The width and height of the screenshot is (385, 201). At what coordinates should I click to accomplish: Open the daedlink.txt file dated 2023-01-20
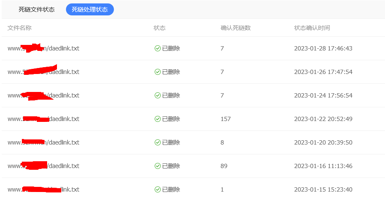pyautogui.click(x=43, y=142)
